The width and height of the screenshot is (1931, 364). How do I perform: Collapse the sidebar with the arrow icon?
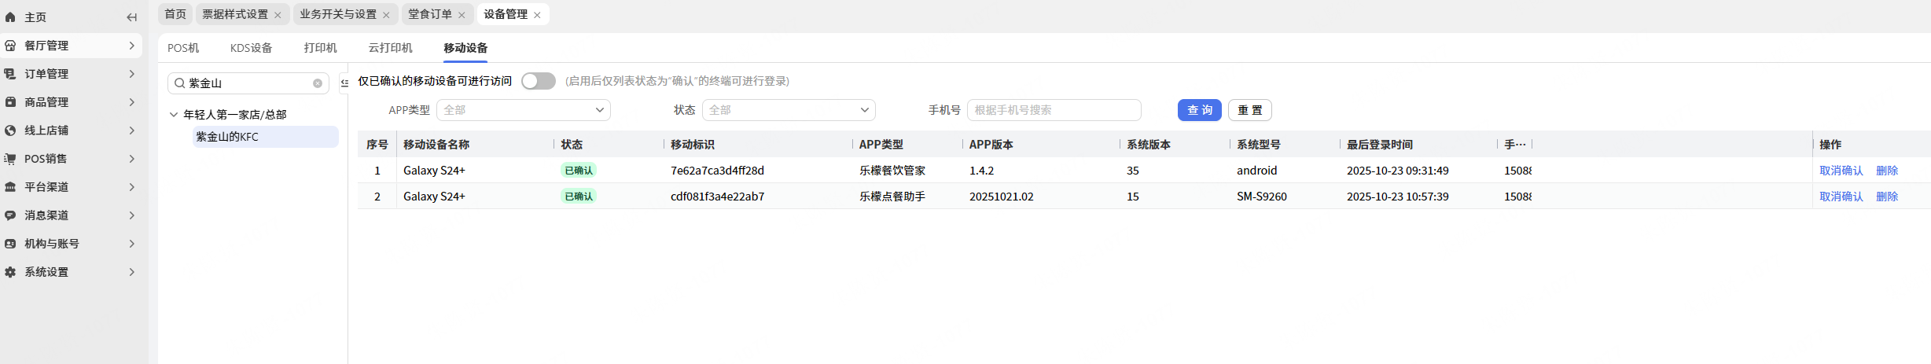[131, 17]
